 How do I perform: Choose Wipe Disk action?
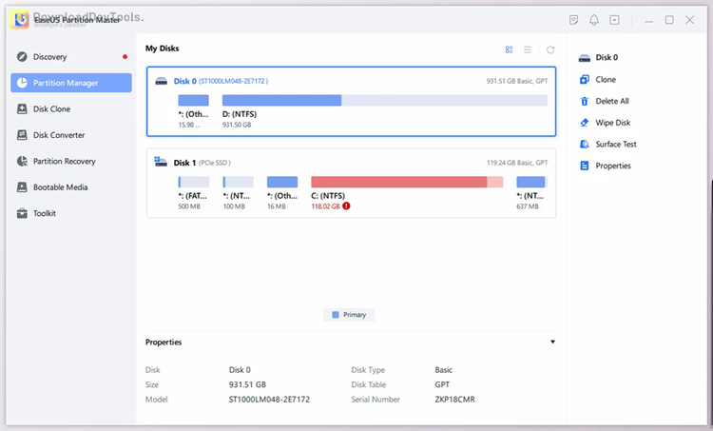[x=612, y=123]
